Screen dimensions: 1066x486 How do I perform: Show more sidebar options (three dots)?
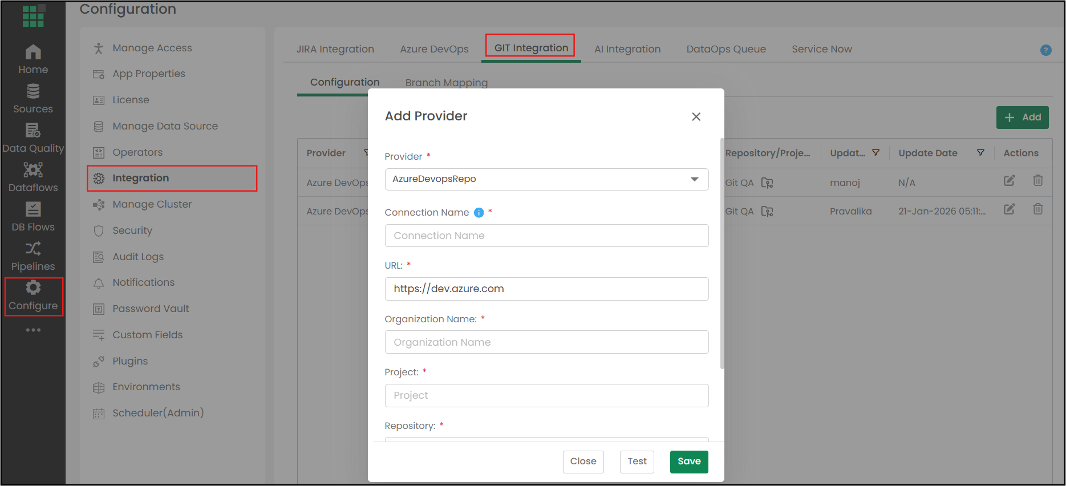[x=33, y=330]
